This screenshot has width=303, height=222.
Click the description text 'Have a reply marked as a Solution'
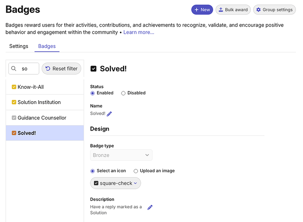pyautogui.click(x=116, y=210)
